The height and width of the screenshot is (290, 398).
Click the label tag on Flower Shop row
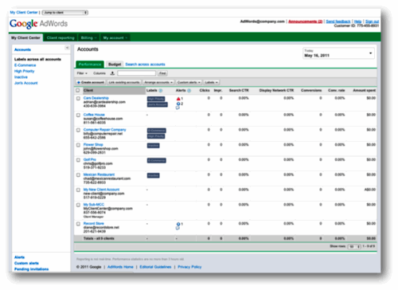(154, 146)
